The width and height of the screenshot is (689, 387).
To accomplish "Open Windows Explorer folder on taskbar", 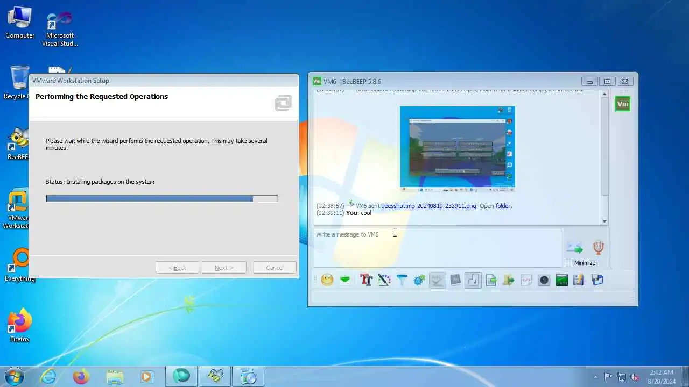I will tap(114, 377).
